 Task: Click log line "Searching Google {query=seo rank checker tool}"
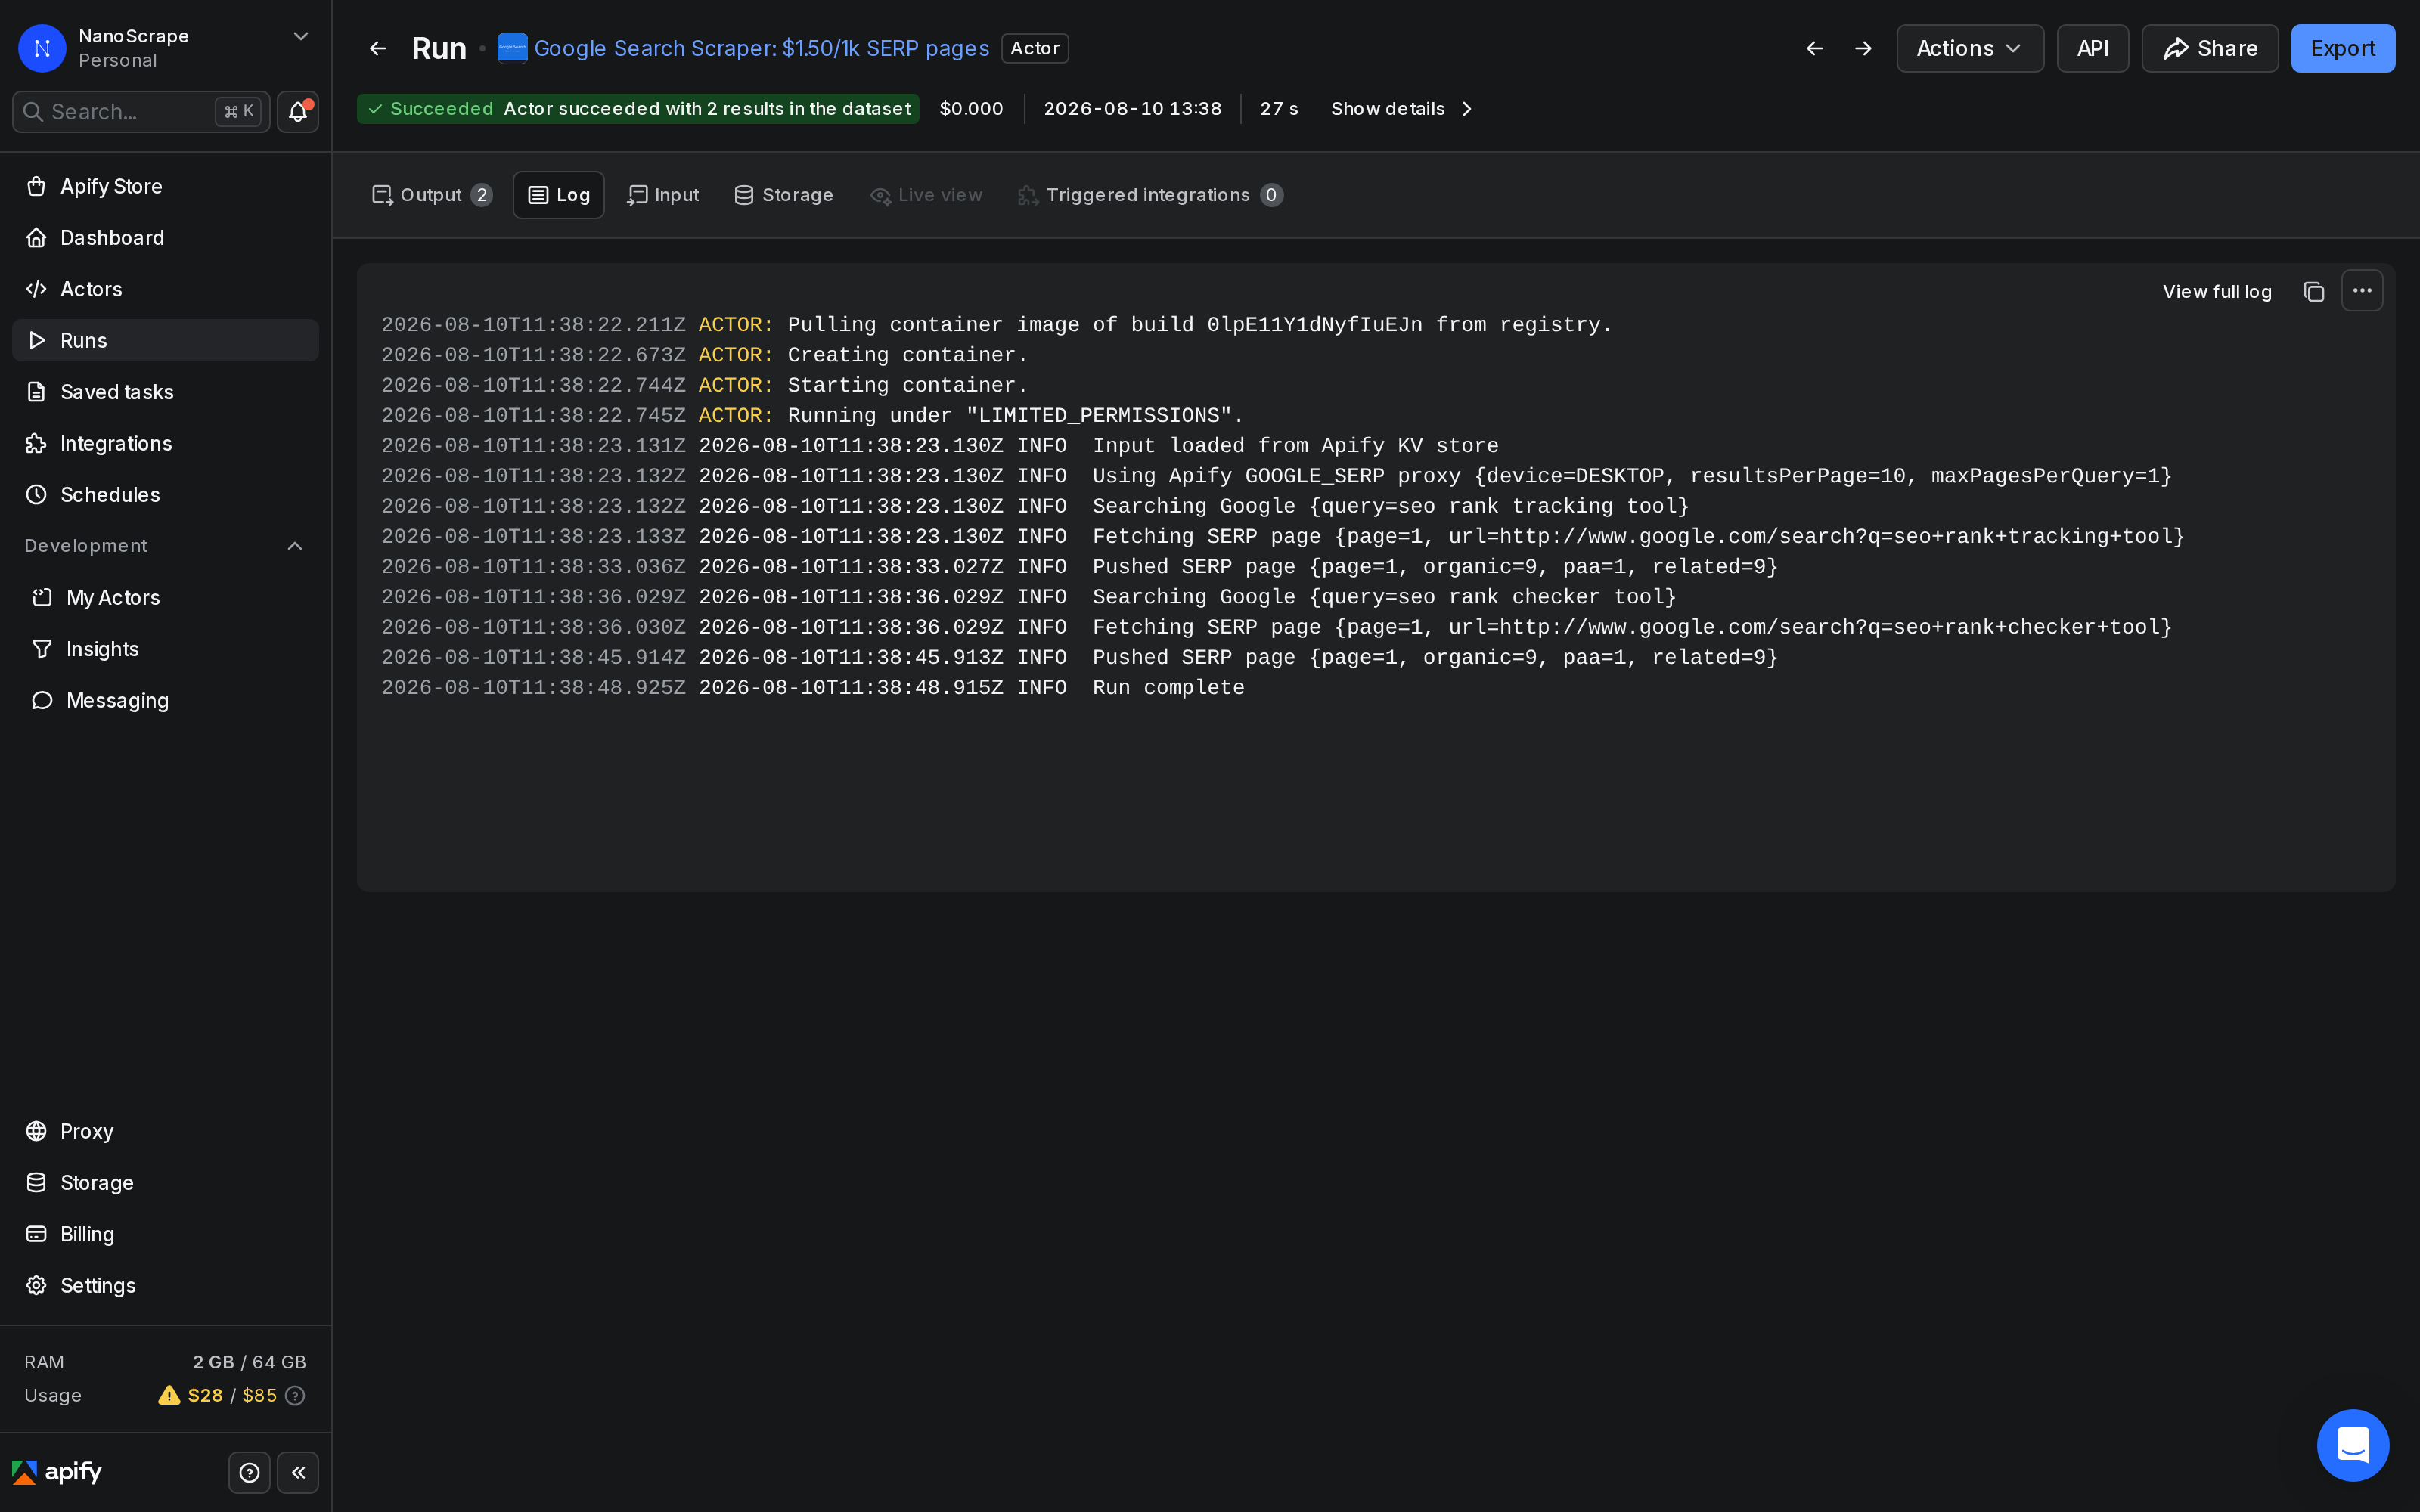(1029, 597)
